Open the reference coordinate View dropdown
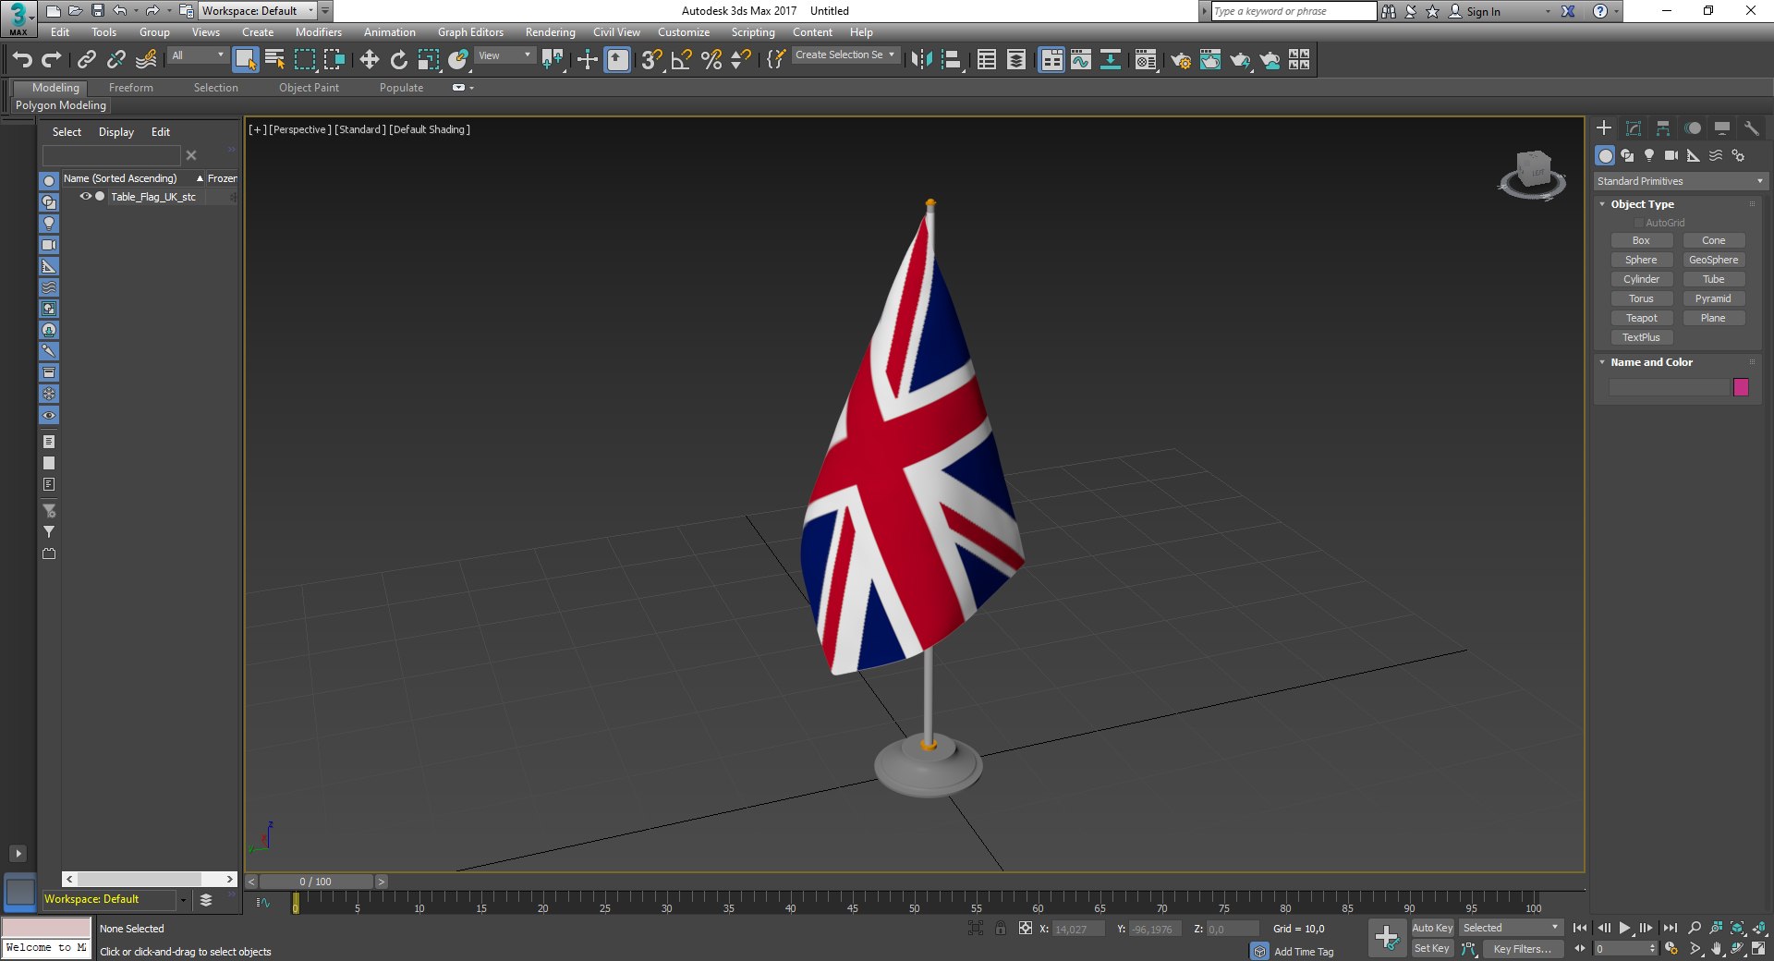This screenshot has width=1774, height=961. tap(504, 56)
